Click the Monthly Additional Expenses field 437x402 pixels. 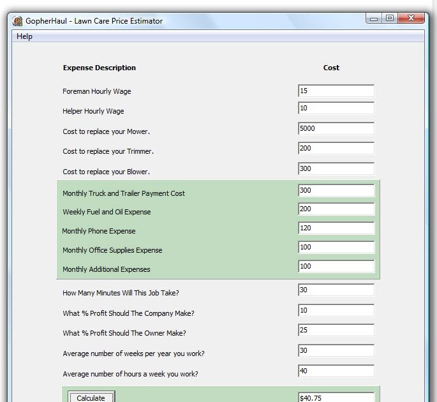click(336, 266)
